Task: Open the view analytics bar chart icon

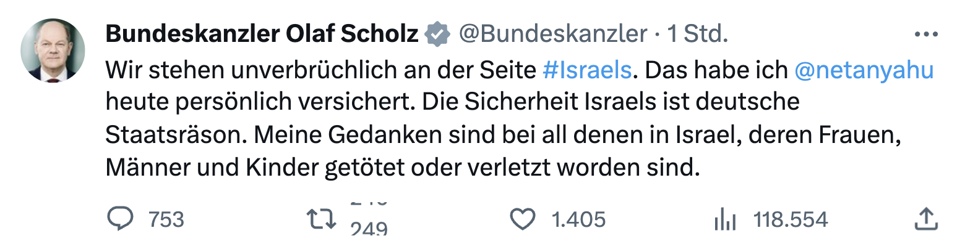Action: tap(722, 219)
